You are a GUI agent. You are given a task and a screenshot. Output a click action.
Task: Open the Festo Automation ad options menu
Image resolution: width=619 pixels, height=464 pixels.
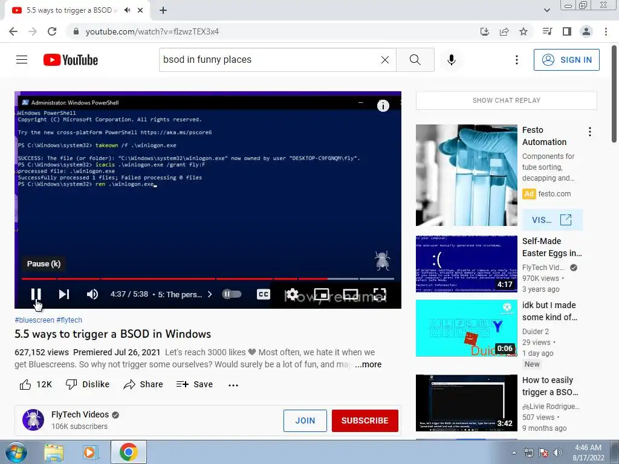click(x=590, y=132)
